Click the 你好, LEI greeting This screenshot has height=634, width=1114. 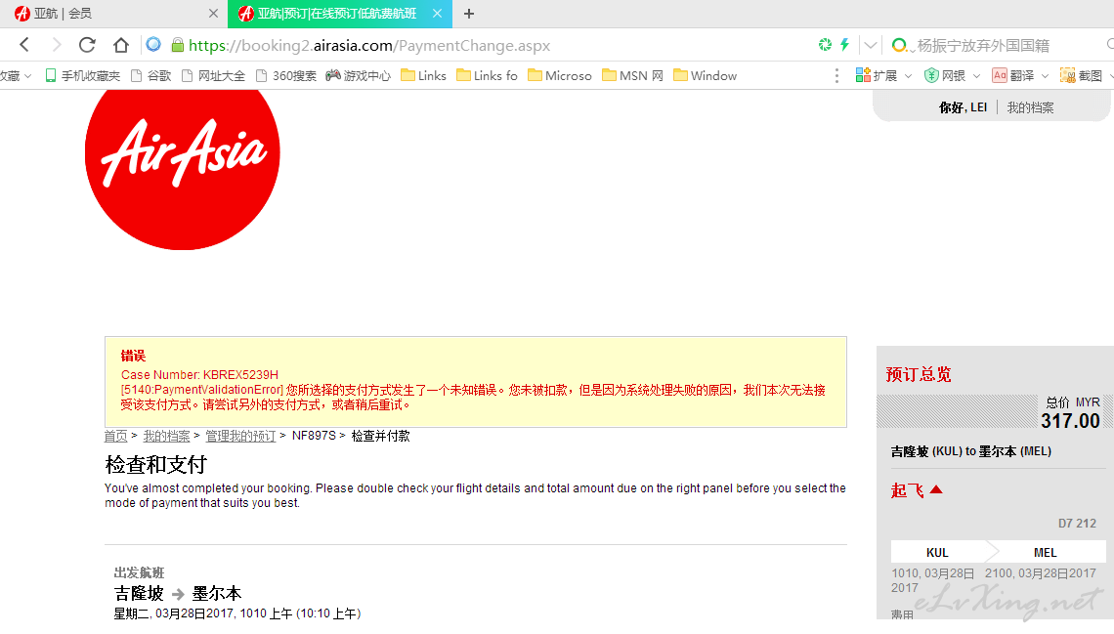[963, 107]
